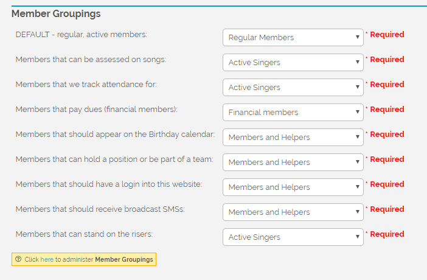This screenshot has height=280, width=427.
Task: Follow the "here" link to administer groupings
Action: 47,259
